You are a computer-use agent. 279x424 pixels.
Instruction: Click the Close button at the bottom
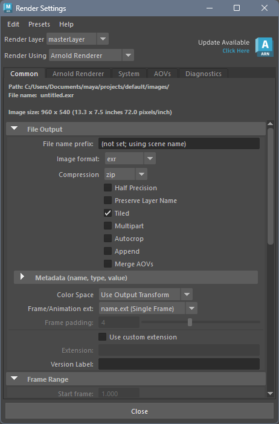(x=139, y=411)
